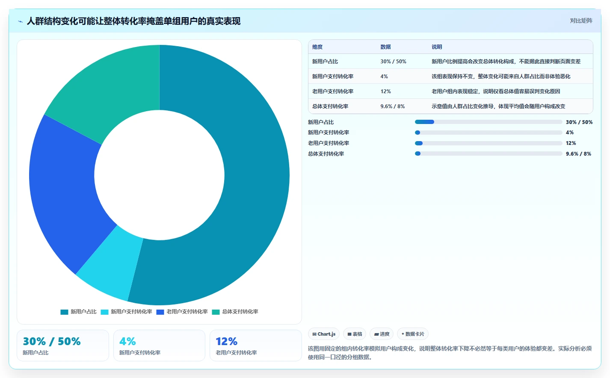Select the 老用户支付转化率 table row label
The image size is (610, 378).
pyautogui.click(x=333, y=92)
